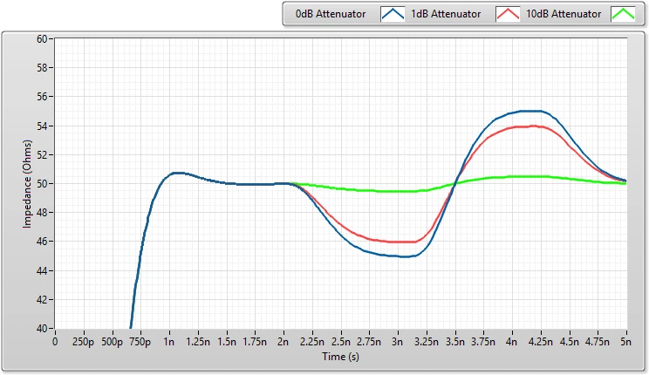Click the 1.75n tick on time axis
Viewport: 649px width, 375px height.
point(255,342)
